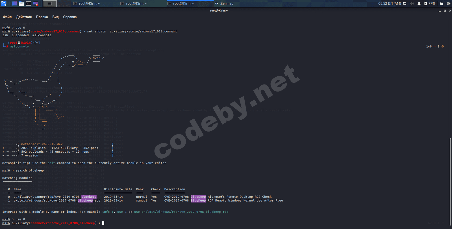Click the '592 payloads - 45 encoders - 10 nops' line
Viewport: 452px width, 229px height.
click(x=55, y=152)
